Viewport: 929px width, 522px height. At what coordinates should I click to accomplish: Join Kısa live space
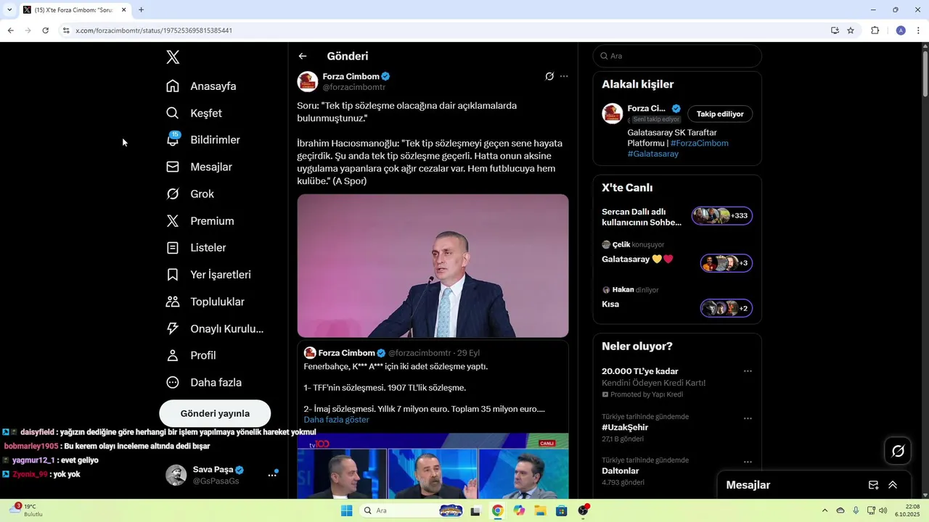tap(727, 308)
